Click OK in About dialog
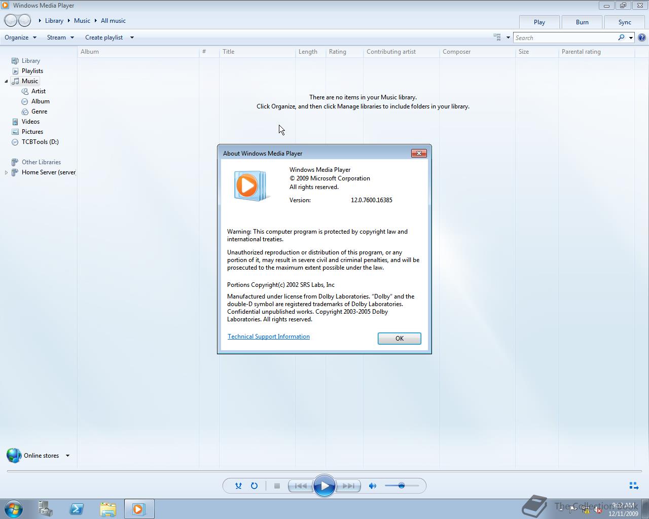The width and height of the screenshot is (649, 519). click(x=400, y=338)
